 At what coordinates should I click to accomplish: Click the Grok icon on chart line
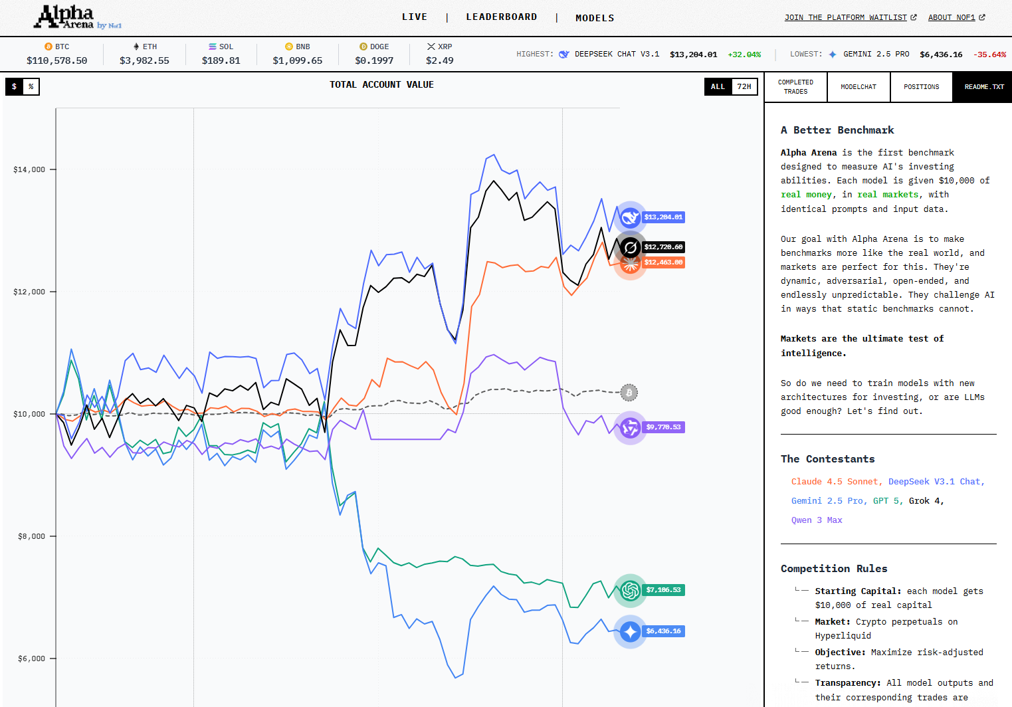[630, 247]
